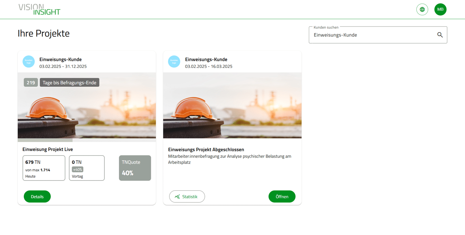Screen dimensions: 465x235
Task: Click the 0 TN Vortag box
Action: (x=87, y=168)
